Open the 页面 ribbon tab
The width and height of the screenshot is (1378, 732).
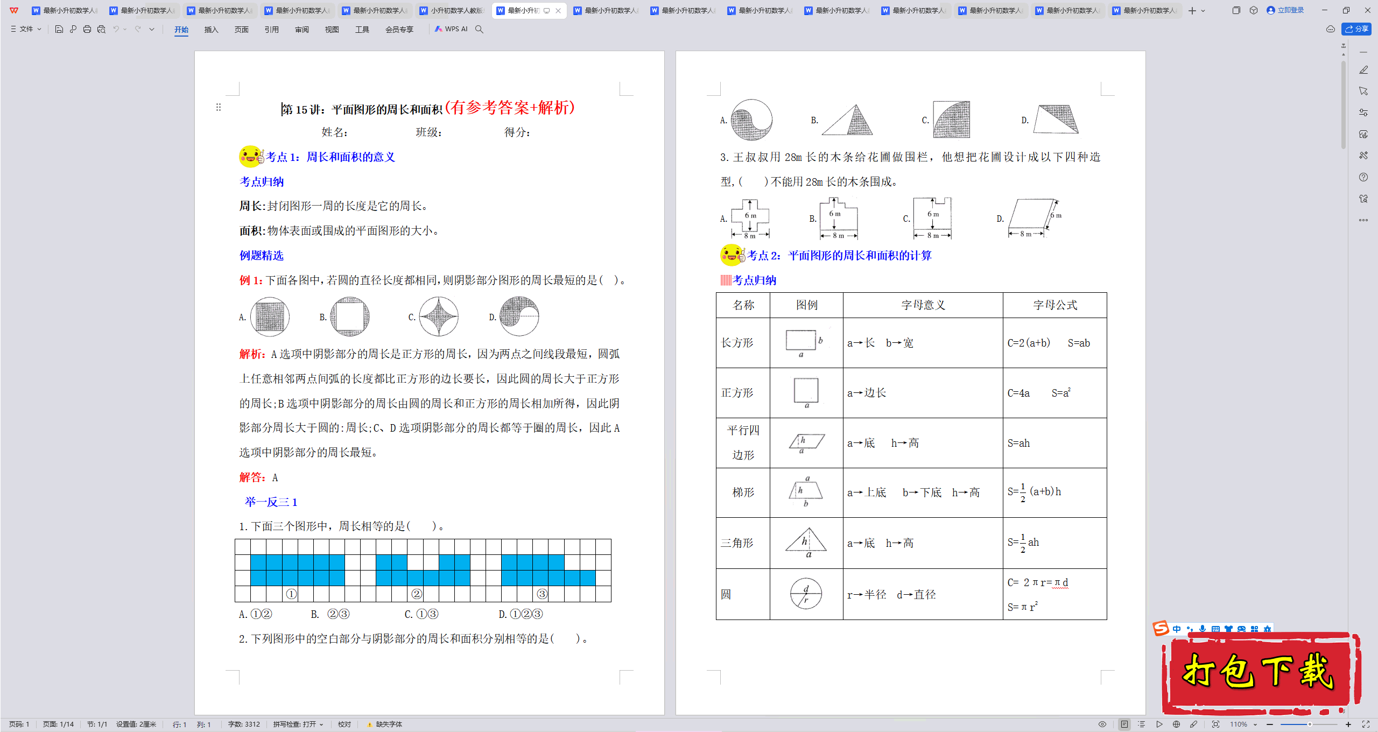point(242,30)
